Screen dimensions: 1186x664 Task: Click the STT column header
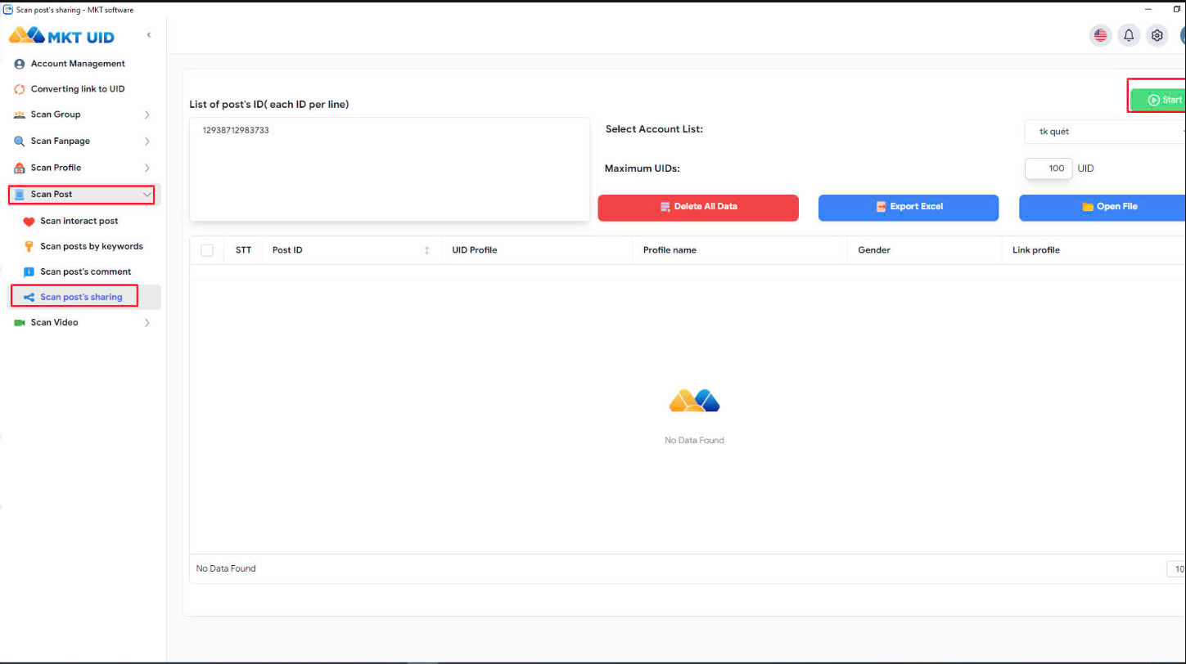243,250
